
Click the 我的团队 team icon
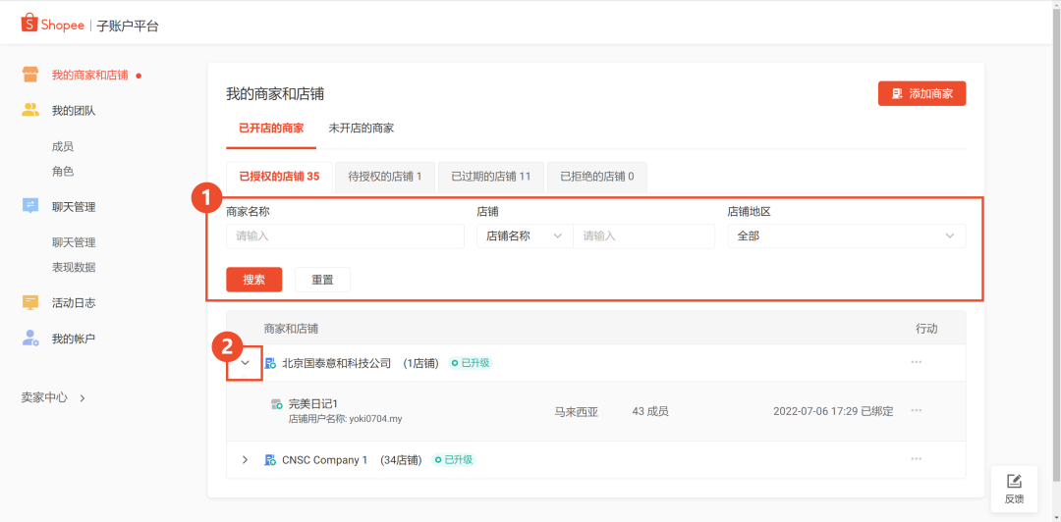coord(30,110)
